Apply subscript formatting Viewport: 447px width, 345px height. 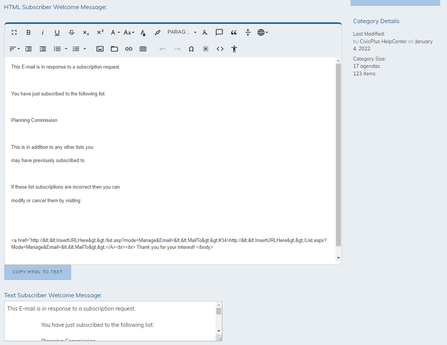pyautogui.click(x=86, y=33)
